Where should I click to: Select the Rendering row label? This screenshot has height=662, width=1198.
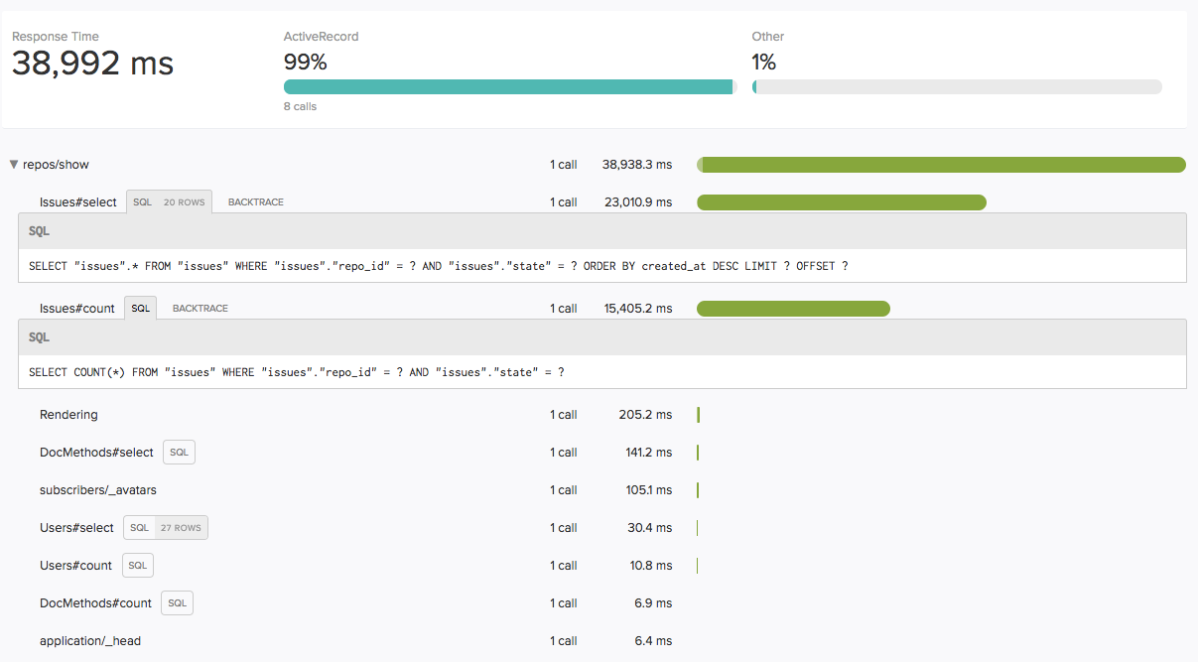[68, 415]
